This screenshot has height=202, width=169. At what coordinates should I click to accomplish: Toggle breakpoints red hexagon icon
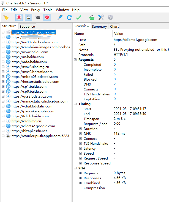(x=47, y=17)
